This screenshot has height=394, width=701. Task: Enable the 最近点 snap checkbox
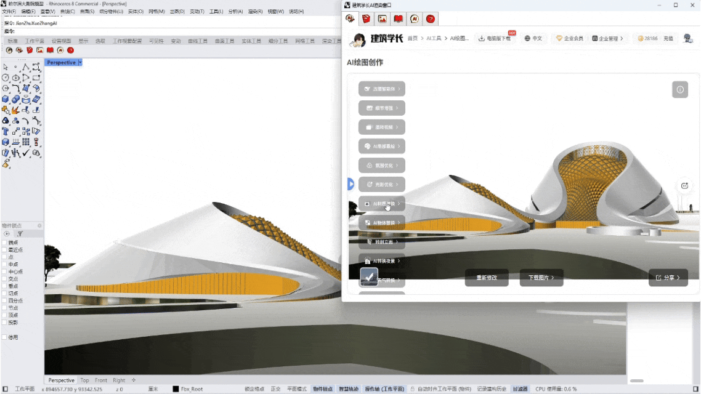[4, 250]
